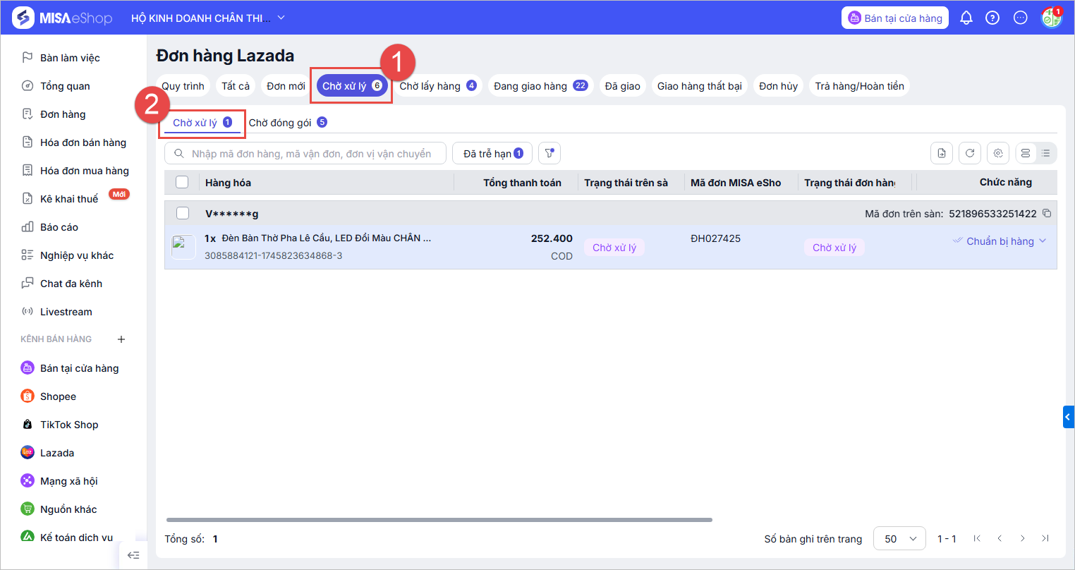1075x570 pixels.
Task: Open the records-per-page dropdown showing 50
Action: tap(899, 538)
